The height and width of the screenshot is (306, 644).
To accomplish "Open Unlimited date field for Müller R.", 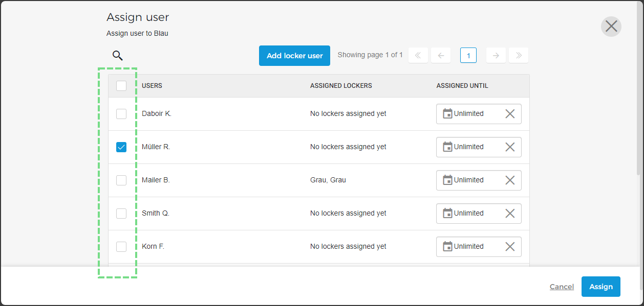I will (x=479, y=147).
